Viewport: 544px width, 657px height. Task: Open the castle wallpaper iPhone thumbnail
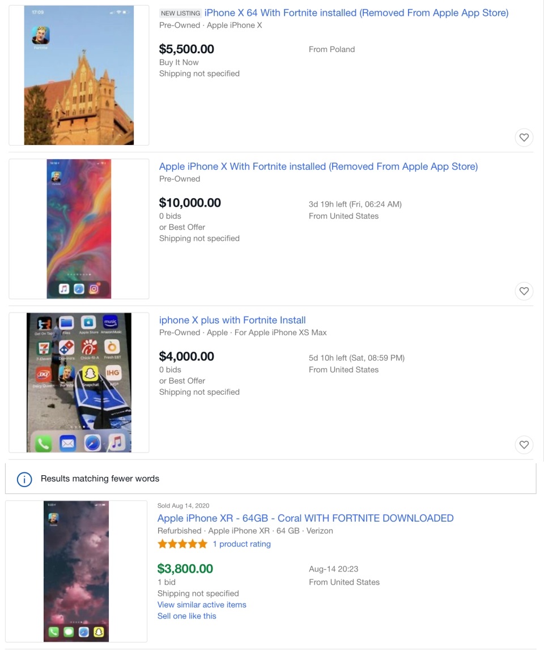79,75
